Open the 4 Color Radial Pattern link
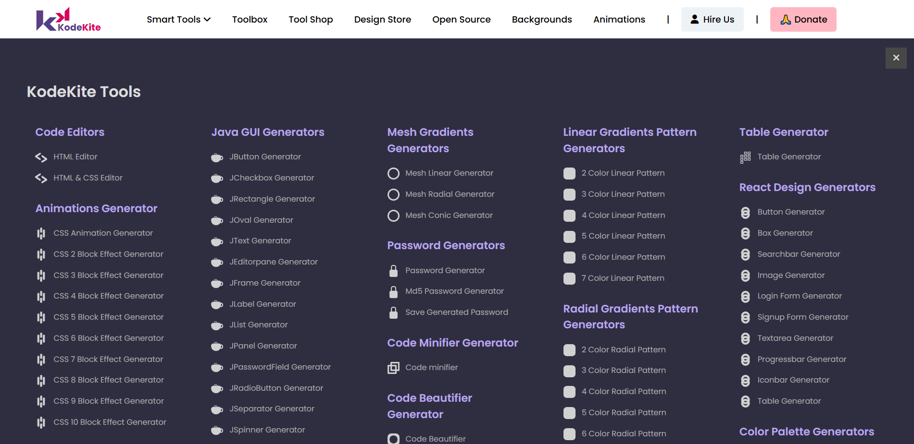This screenshot has width=914, height=444. [x=624, y=391]
